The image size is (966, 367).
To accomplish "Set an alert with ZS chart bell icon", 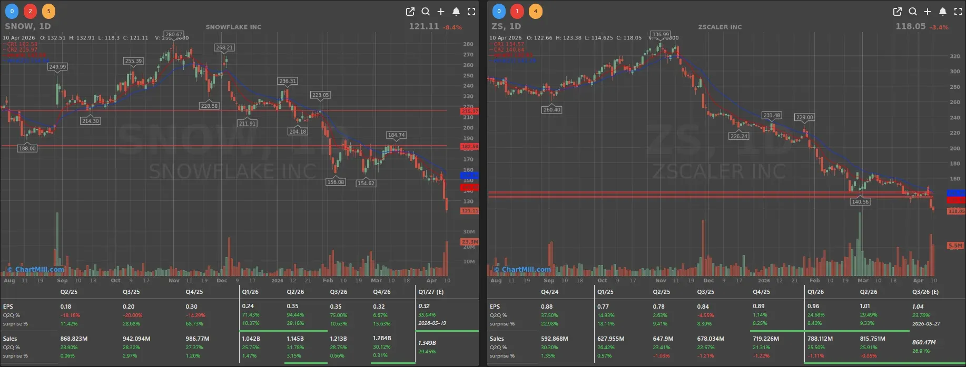I will 943,12.
